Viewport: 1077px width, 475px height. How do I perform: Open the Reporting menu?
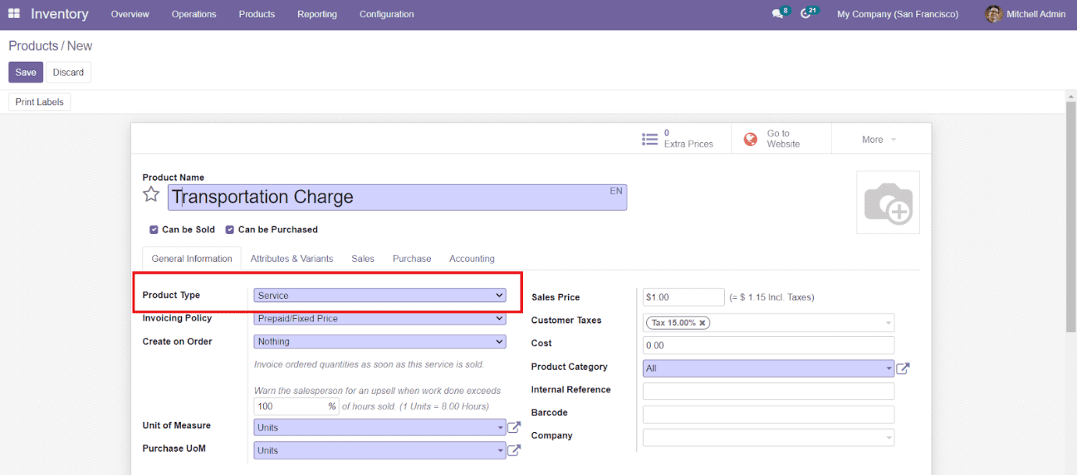click(317, 14)
